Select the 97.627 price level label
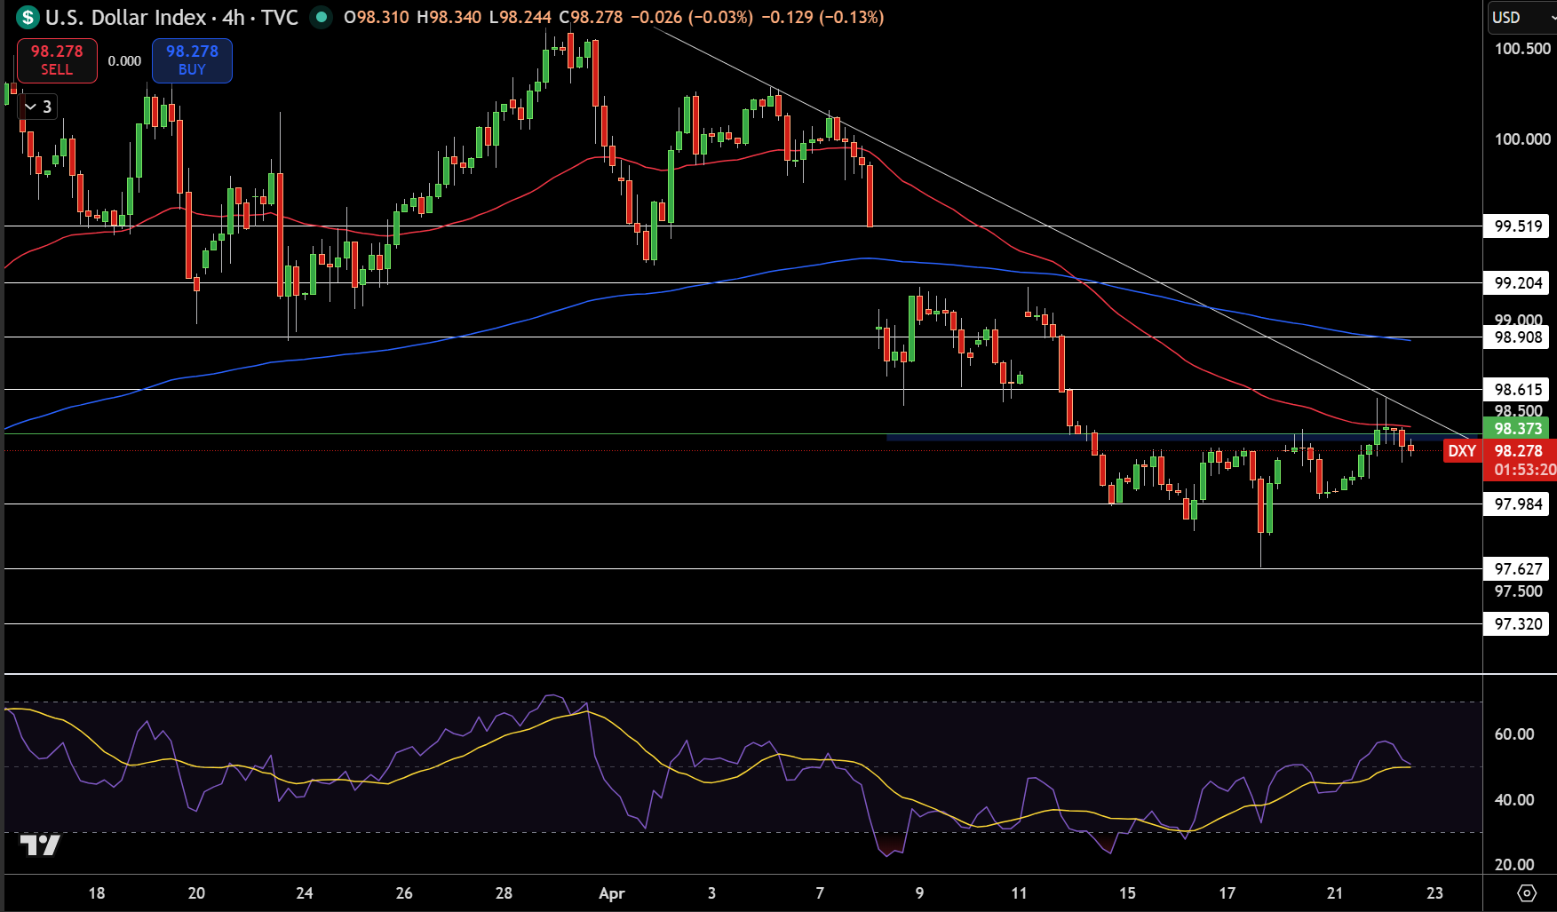The height and width of the screenshot is (912, 1557). coord(1518,568)
